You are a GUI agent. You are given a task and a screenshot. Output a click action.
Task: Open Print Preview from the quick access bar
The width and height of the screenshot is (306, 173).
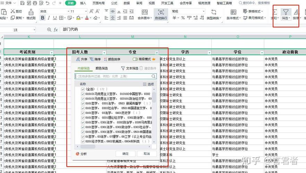pyautogui.click(x=41, y=3)
